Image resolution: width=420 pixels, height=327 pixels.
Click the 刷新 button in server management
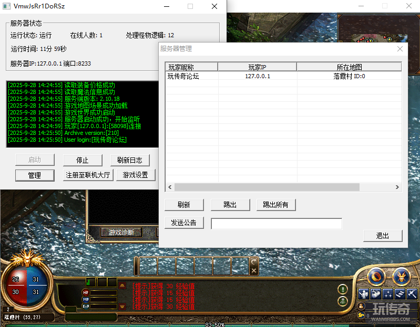tap(184, 205)
